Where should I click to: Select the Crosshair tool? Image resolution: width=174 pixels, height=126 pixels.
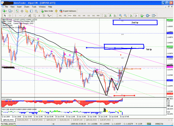click(x=10, y=16)
